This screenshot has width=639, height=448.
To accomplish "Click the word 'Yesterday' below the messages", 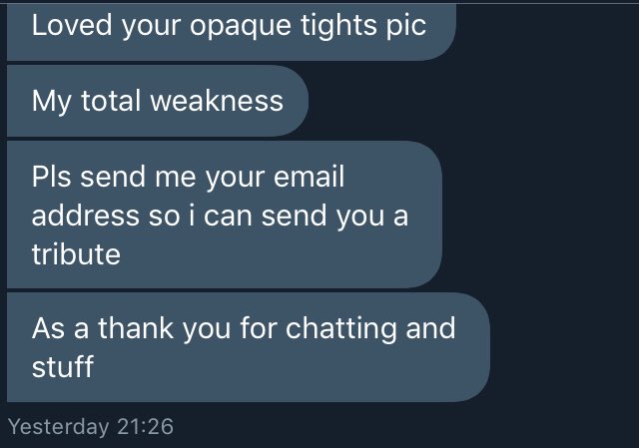I will [58, 427].
